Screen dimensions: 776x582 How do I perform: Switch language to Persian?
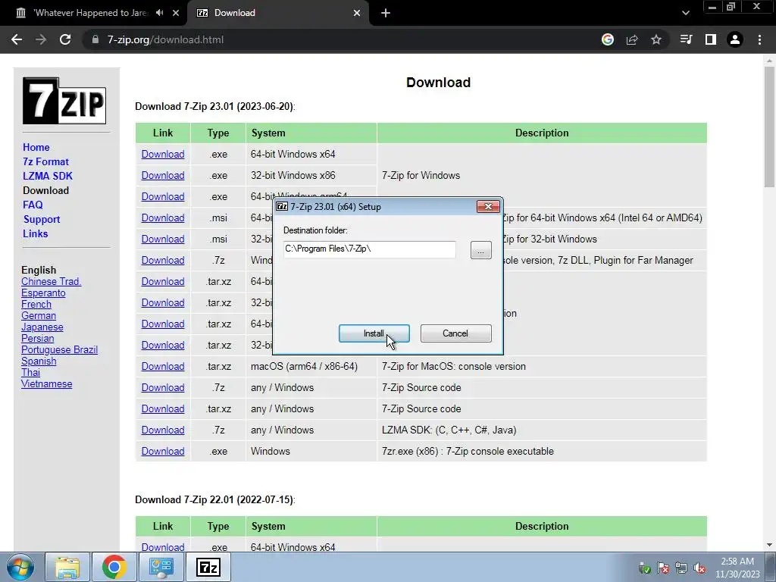coord(38,339)
